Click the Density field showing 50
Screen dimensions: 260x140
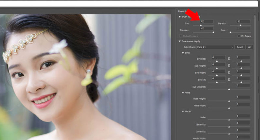pos(243,22)
